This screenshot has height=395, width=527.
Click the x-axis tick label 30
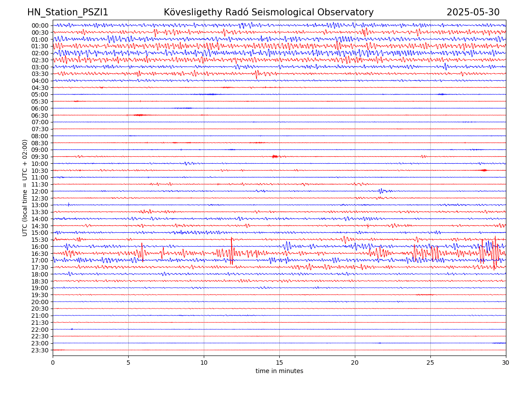pyautogui.click(x=506, y=363)
